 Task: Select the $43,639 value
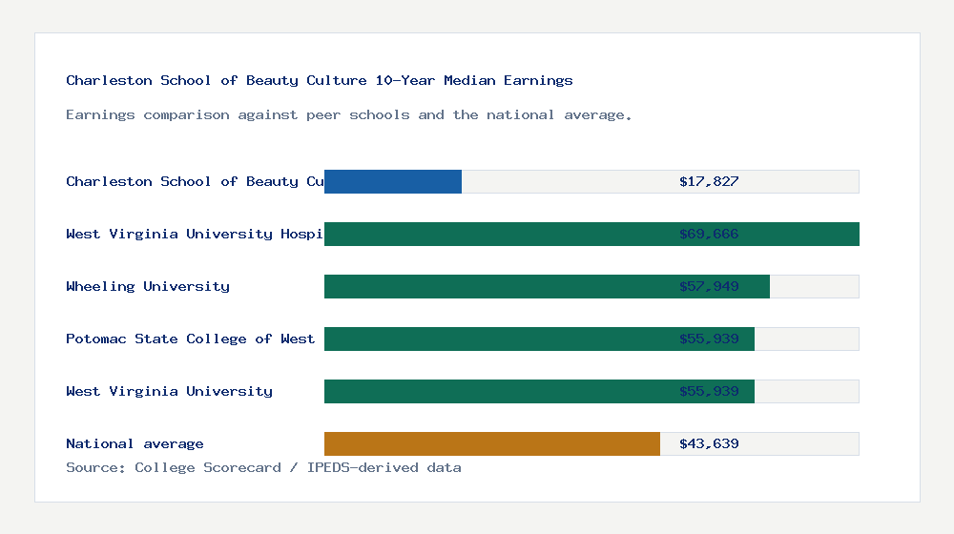pyautogui.click(x=709, y=444)
